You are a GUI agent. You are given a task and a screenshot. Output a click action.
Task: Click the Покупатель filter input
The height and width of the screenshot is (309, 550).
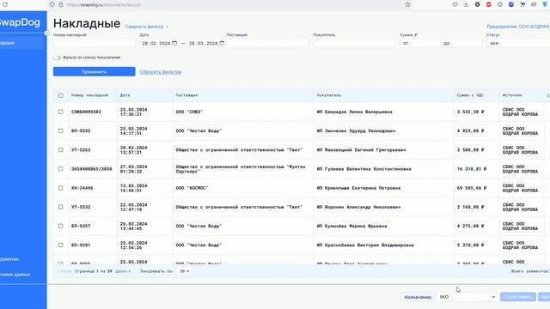click(x=354, y=43)
